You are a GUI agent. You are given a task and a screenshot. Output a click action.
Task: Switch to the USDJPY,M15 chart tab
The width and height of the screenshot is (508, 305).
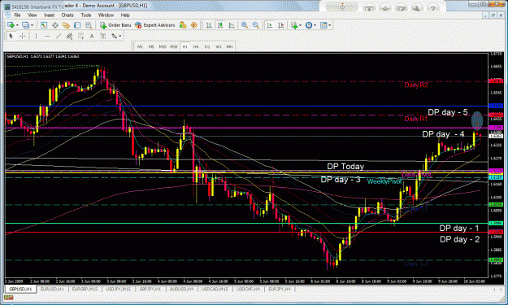pyautogui.click(x=118, y=289)
